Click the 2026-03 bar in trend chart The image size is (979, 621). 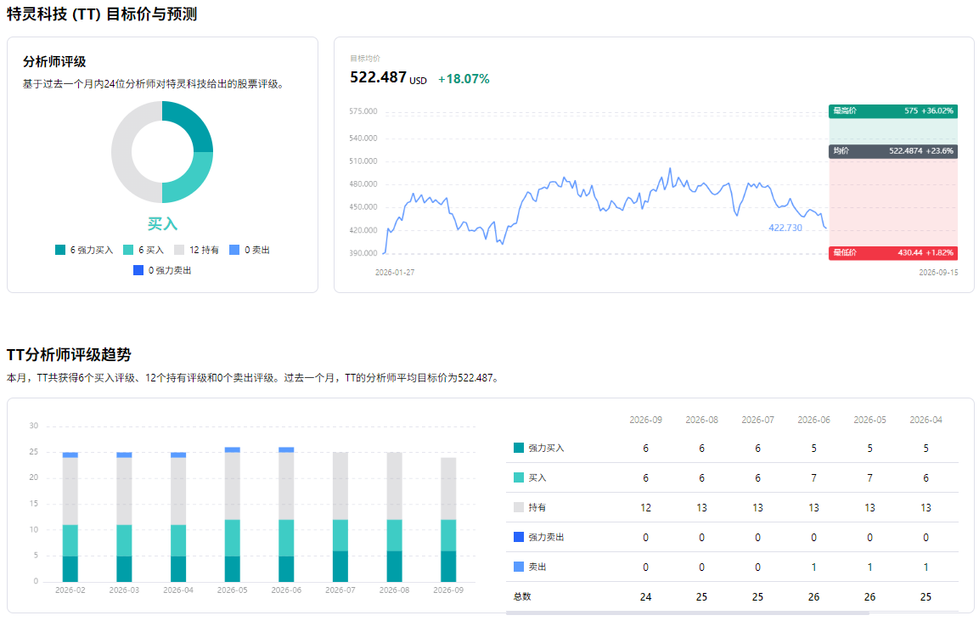click(124, 517)
